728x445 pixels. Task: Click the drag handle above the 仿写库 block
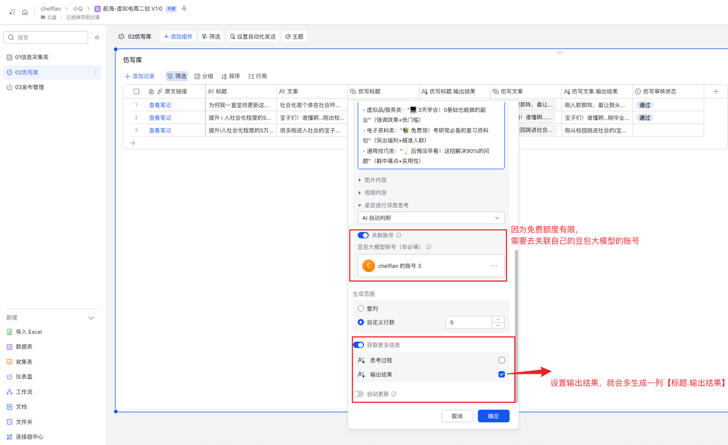(x=560, y=52)
